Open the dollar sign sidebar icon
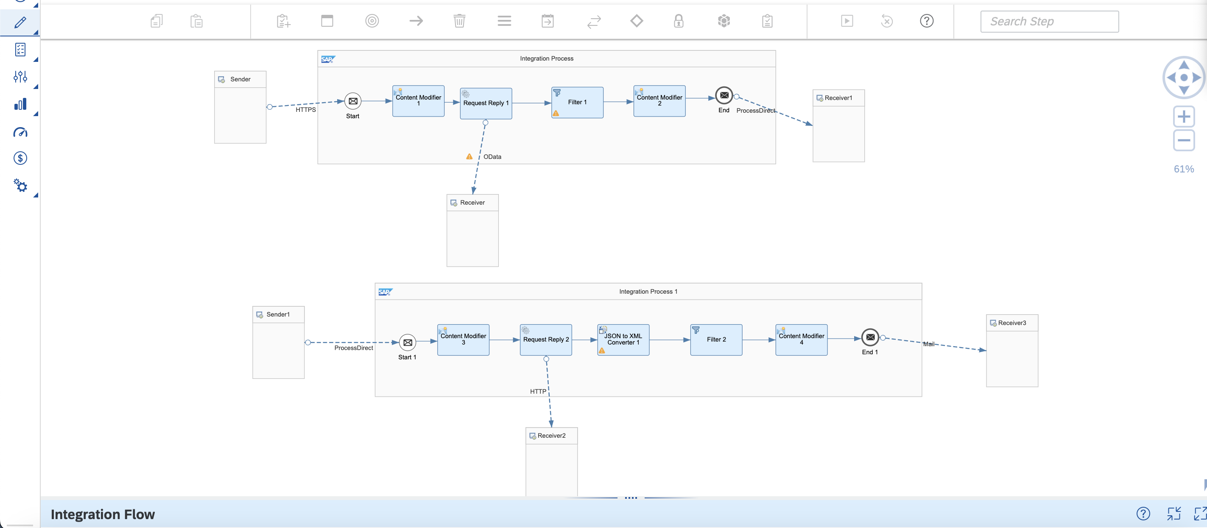 (20, 158)
